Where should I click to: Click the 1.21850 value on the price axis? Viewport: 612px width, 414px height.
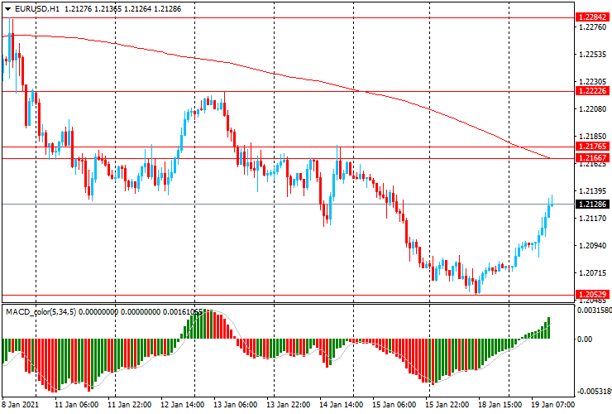click(x=593, y=137)
